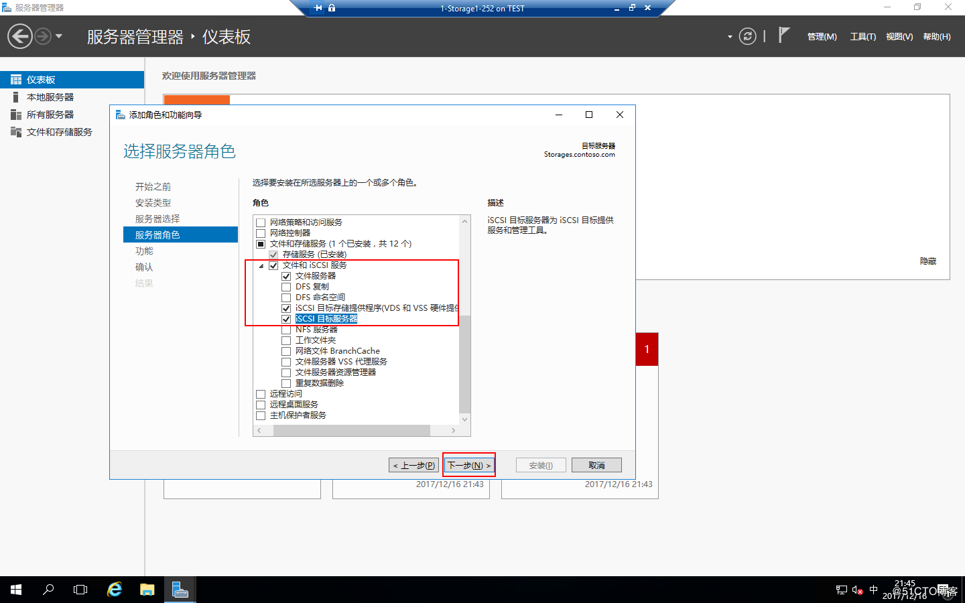
Task: Click the forward arrow in header
Action: coord(43,36)
